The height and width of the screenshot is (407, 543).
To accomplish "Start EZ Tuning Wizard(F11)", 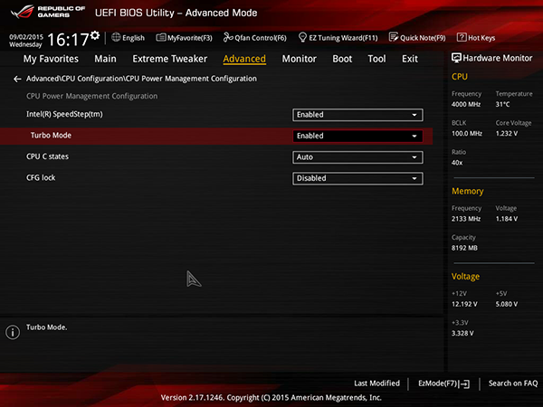I will (338, 37).
